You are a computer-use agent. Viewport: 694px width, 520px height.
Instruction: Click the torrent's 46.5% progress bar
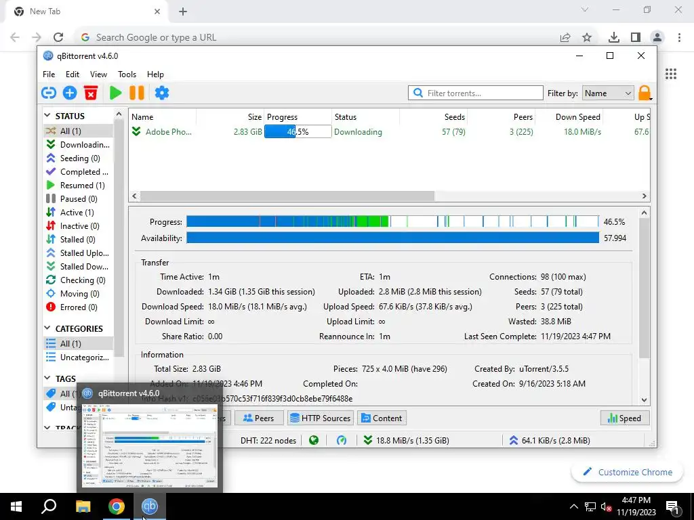tap(298, 132)
